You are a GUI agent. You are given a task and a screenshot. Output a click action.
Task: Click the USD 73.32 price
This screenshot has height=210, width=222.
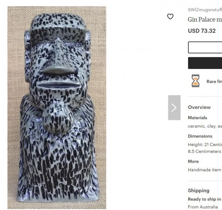[x=201, y=31]
